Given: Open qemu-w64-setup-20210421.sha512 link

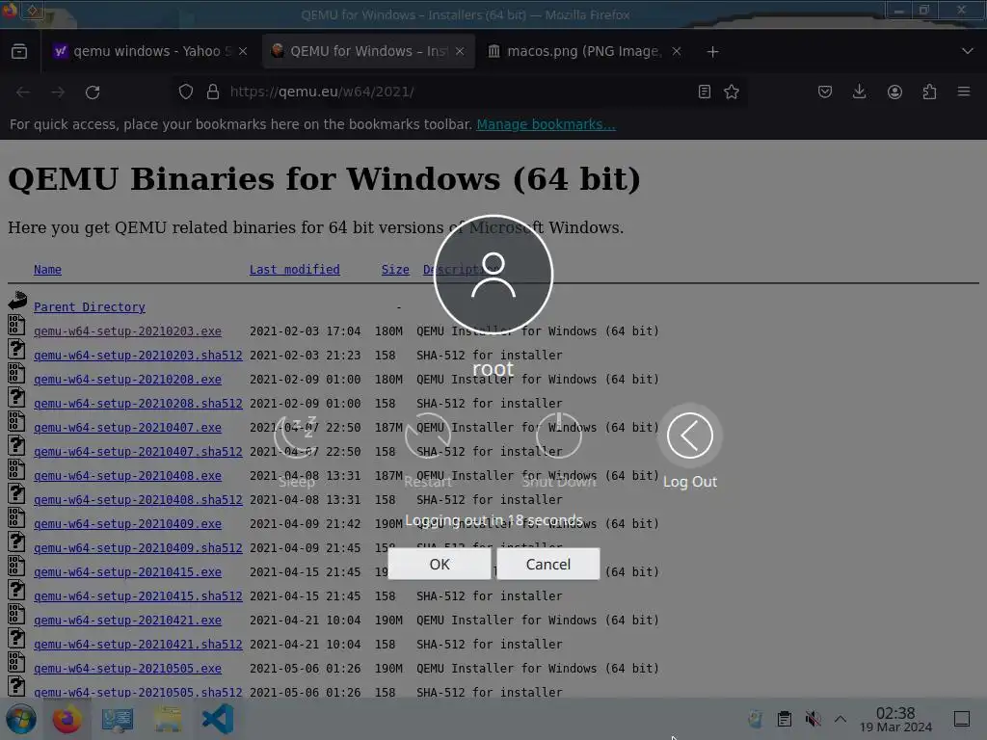Looking at the screenshot, I should (138, 645).
